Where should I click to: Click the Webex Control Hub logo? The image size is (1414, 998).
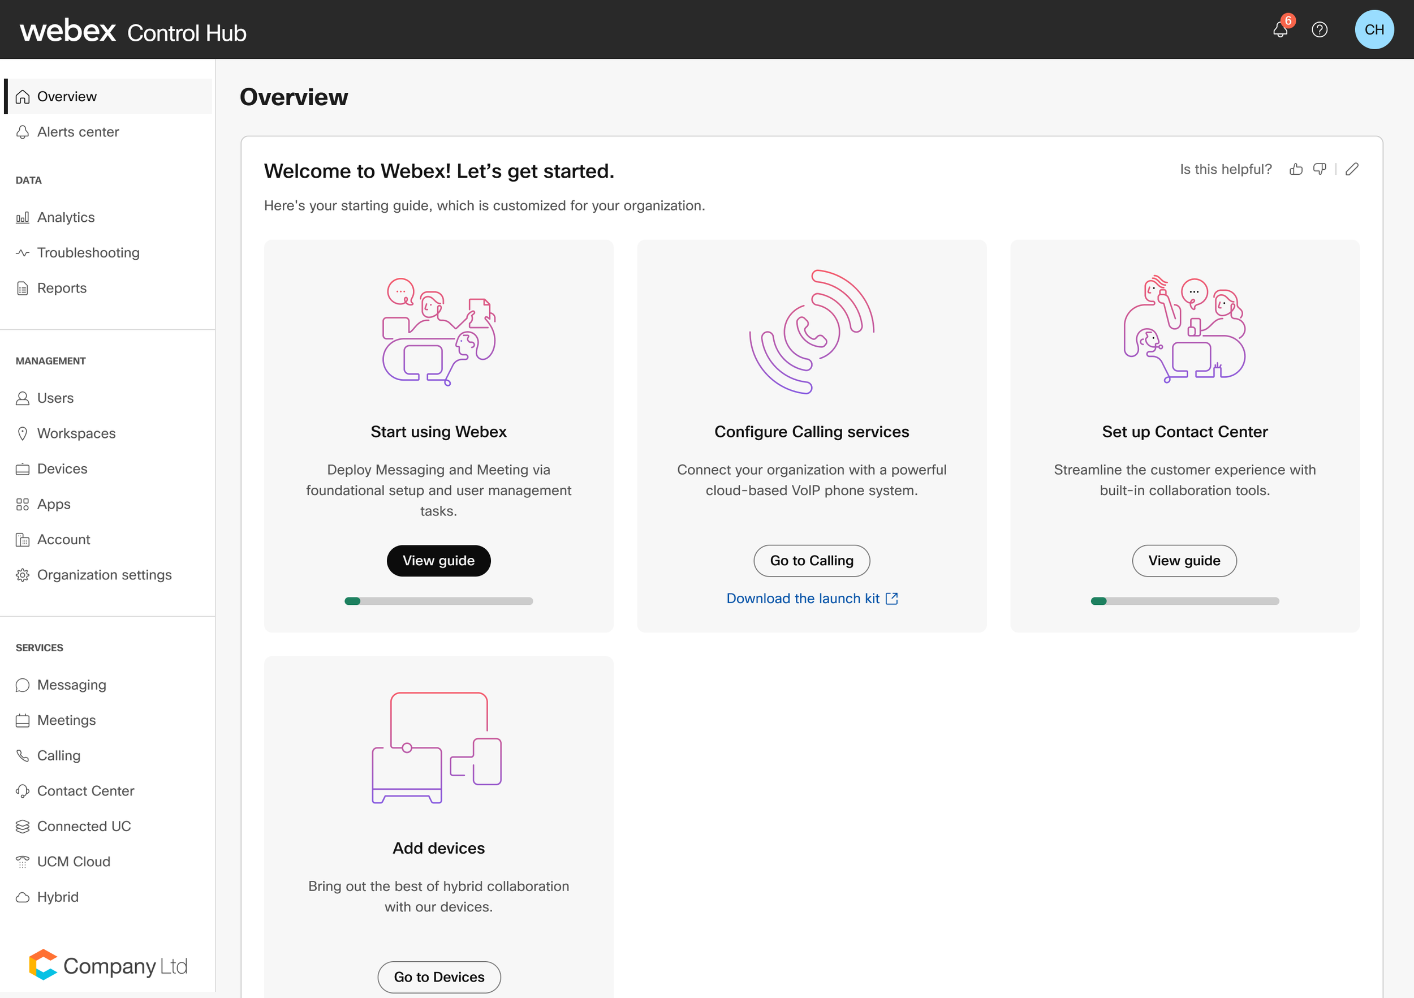pos(133,31)
